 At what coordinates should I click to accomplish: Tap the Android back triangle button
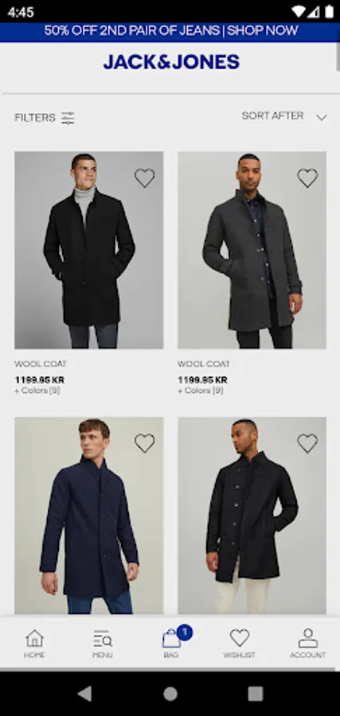[84, 694]
